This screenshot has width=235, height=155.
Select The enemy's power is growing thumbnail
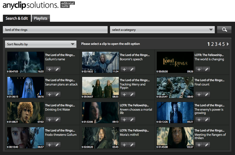coord(175,112)
